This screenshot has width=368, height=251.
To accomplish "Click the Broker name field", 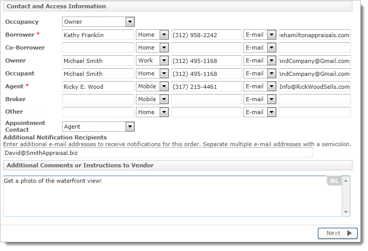I will click(98, 99).
